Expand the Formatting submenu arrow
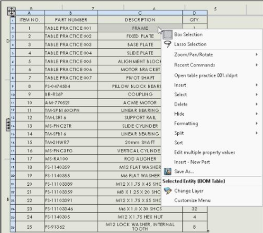Viewport: 263px width, 233px height. pos(257,123)
